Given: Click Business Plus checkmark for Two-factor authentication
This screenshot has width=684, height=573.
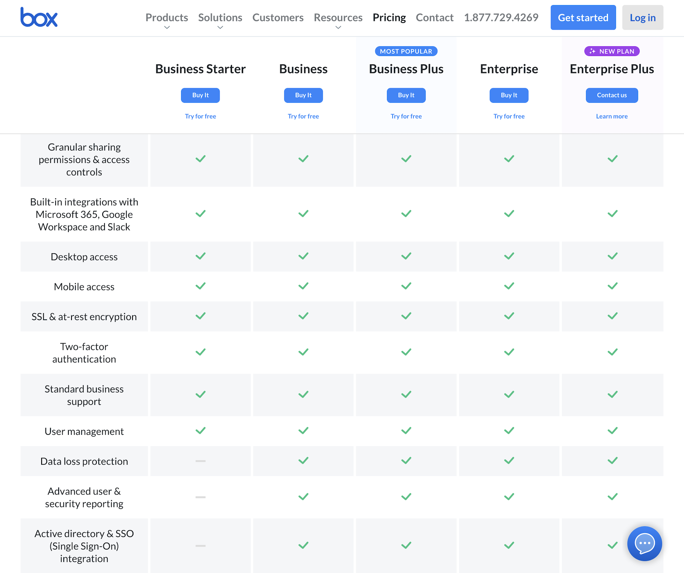Looking at the screenshot, I should (406, 352).
